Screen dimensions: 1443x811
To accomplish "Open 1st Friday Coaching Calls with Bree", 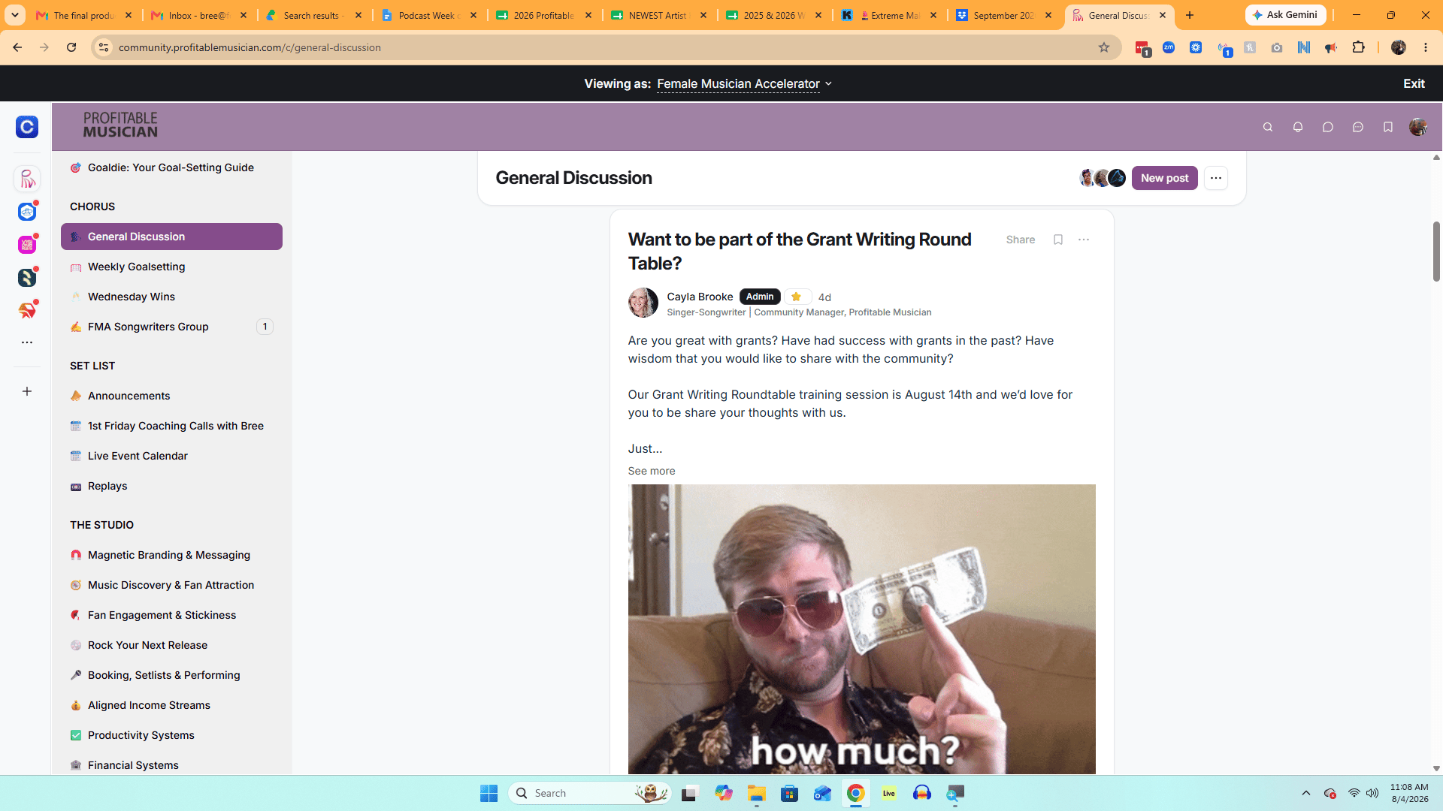I will click(171, 426).
